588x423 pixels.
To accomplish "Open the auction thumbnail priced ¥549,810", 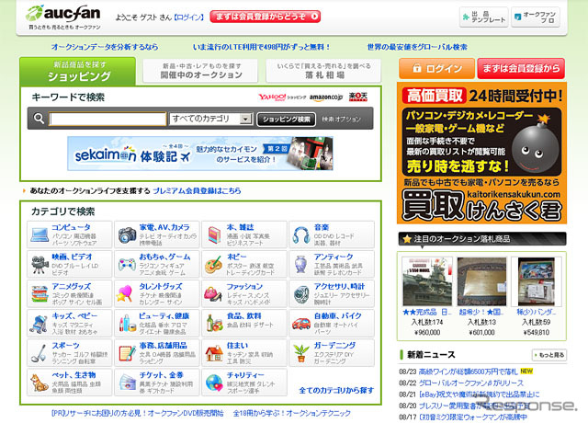I will click(537, 281).
